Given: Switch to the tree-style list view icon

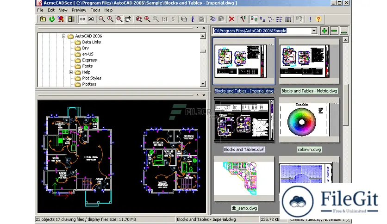Looking at the screenshot, I should [271, 19].
